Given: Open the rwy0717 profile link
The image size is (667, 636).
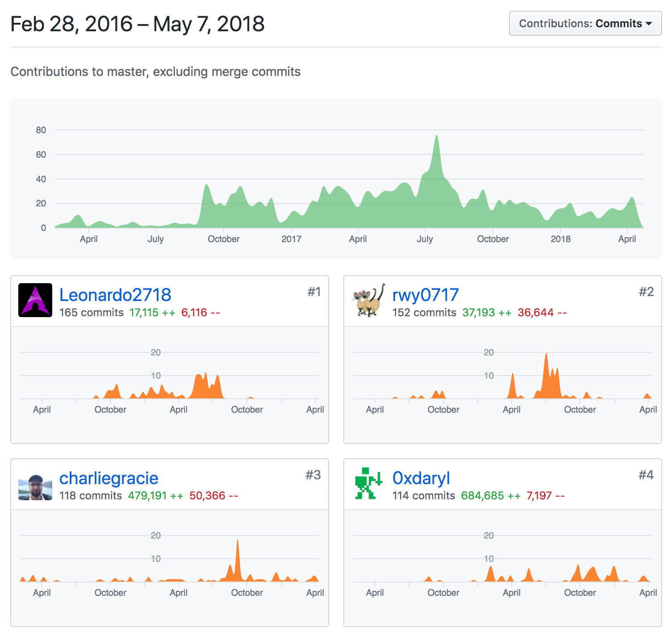Looking at the screenshot, I should pyautogui.click(x=425, y=295).
